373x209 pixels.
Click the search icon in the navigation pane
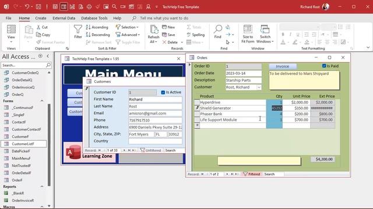coord(48,65)
